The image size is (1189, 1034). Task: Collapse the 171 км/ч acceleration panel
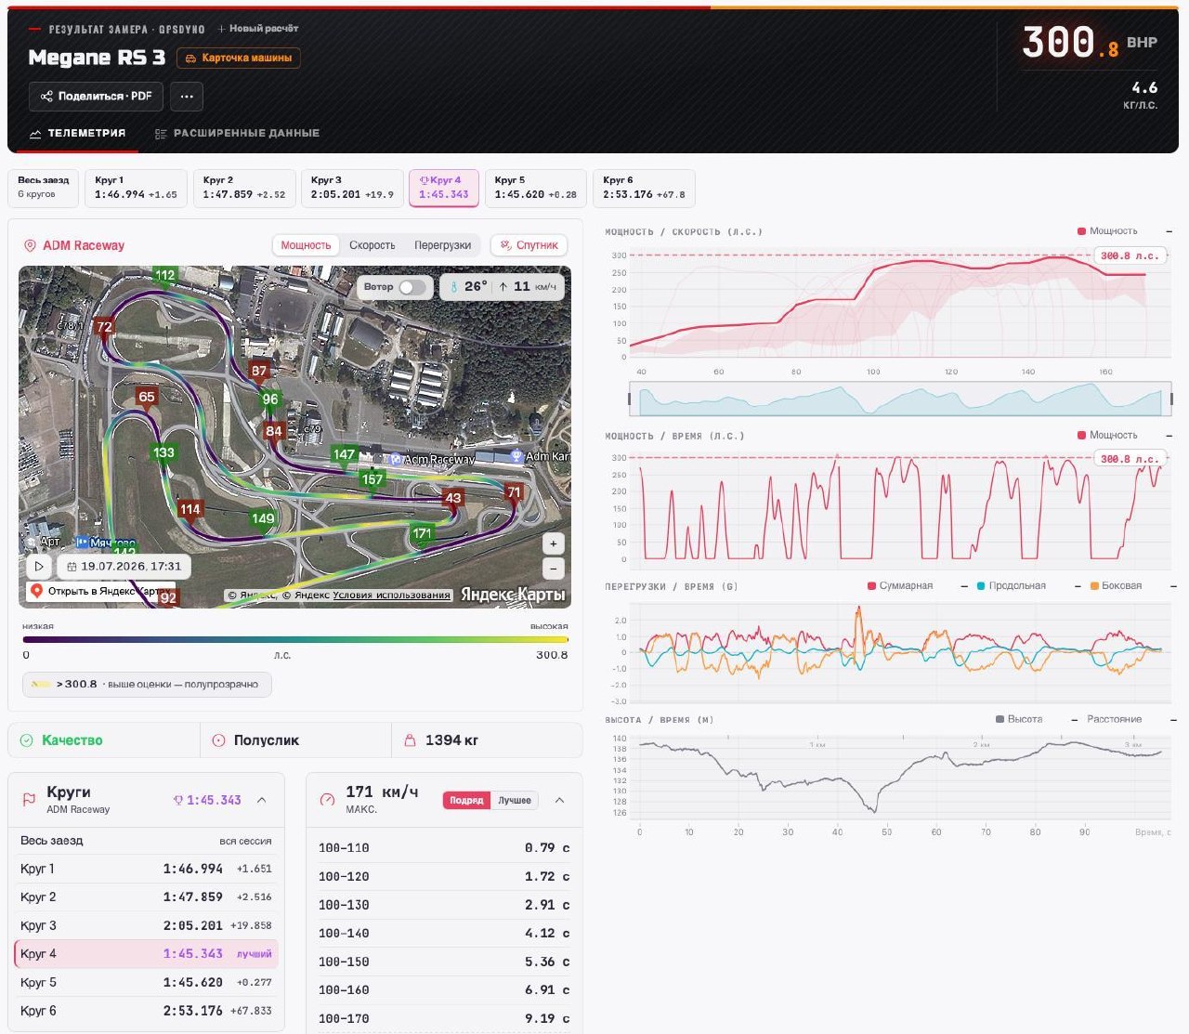point(559,800)
